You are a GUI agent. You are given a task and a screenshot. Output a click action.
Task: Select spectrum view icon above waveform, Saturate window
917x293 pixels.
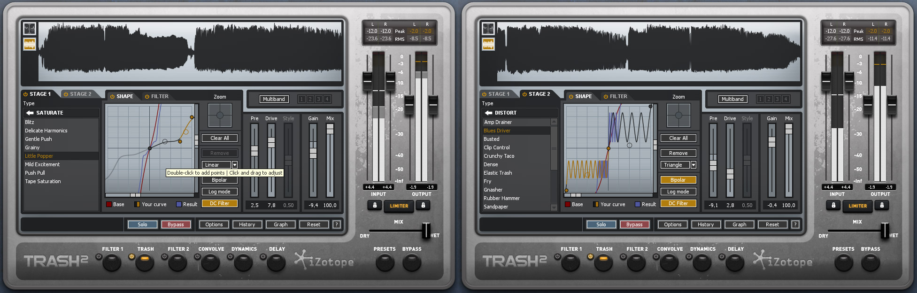pos(30,29)
